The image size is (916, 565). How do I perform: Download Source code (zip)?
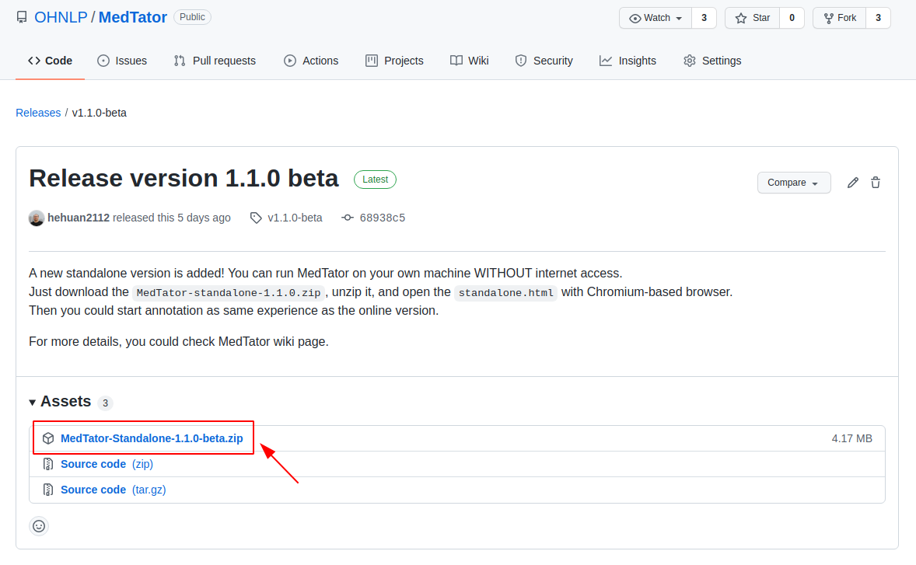(107, 464)
